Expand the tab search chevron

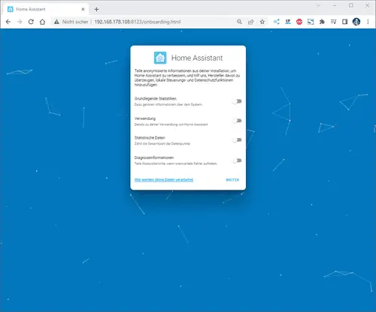(318, 5)
